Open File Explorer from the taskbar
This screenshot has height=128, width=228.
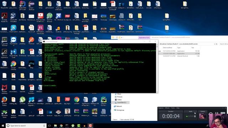coord(56,126)
